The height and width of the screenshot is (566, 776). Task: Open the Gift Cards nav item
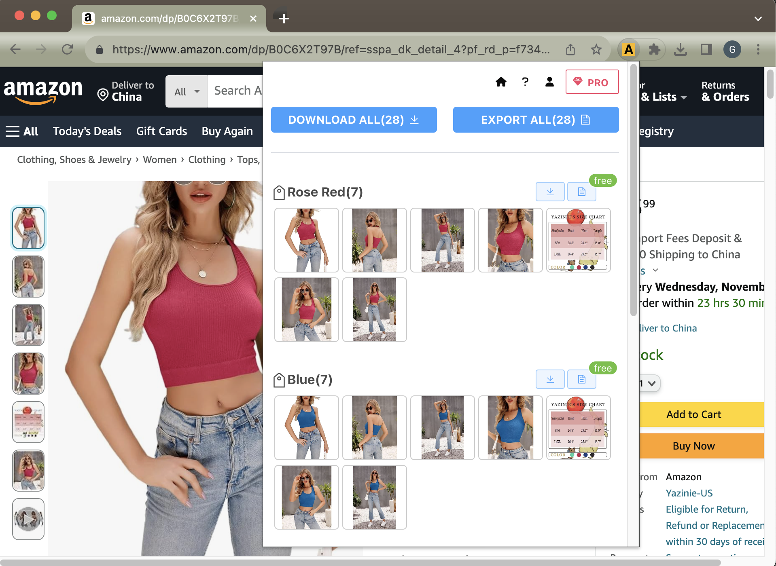tap(161, 131)
